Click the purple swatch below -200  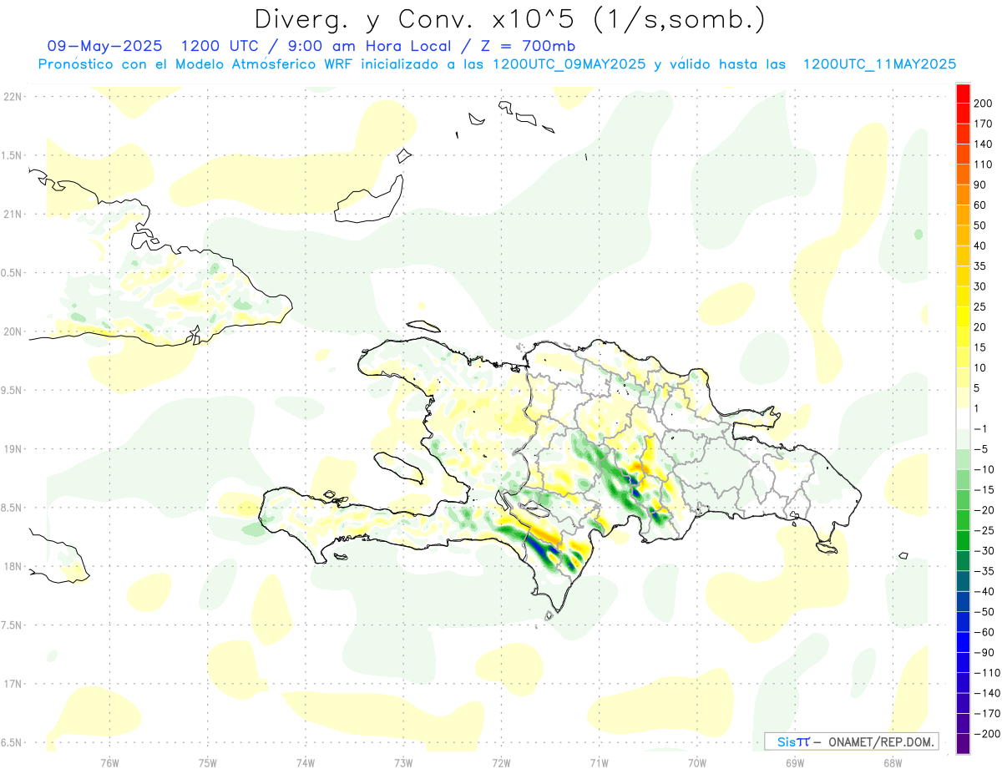pos(963,743)
